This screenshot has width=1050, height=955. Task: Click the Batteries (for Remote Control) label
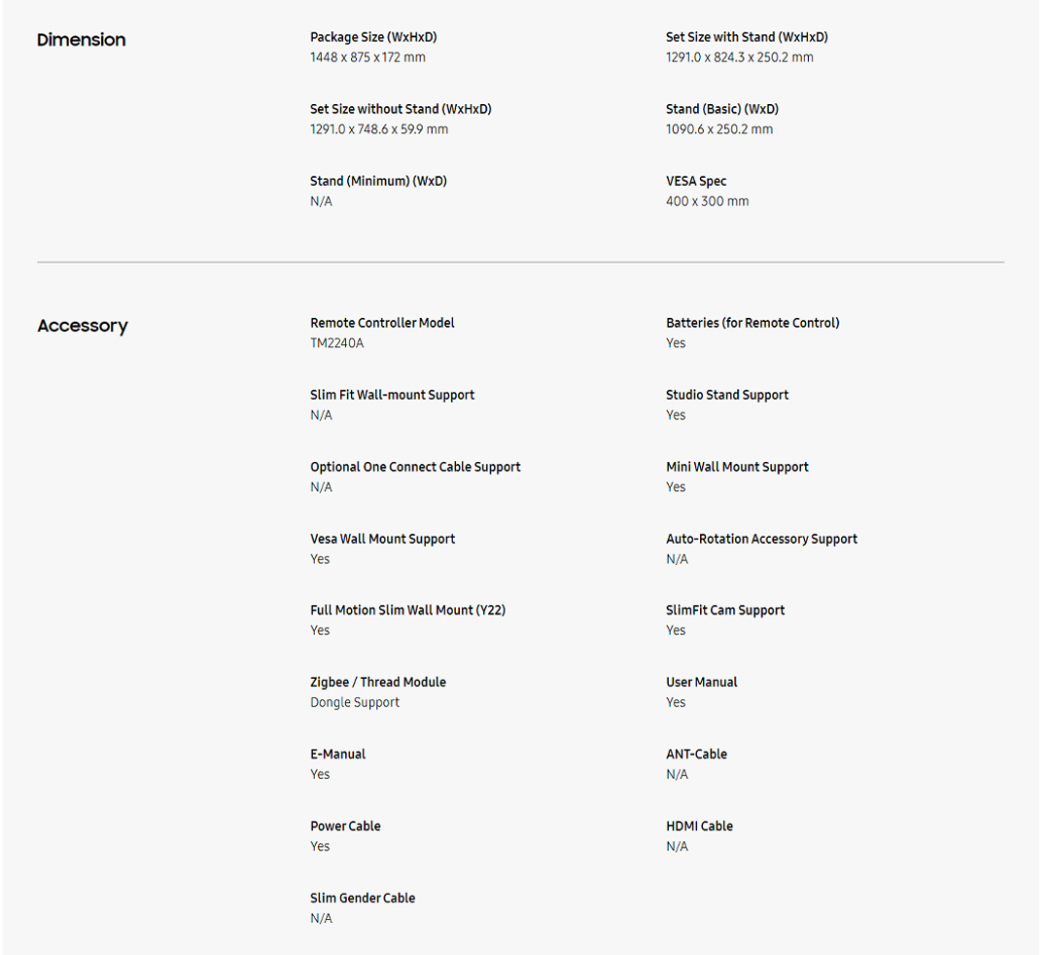tap(752, 323)
